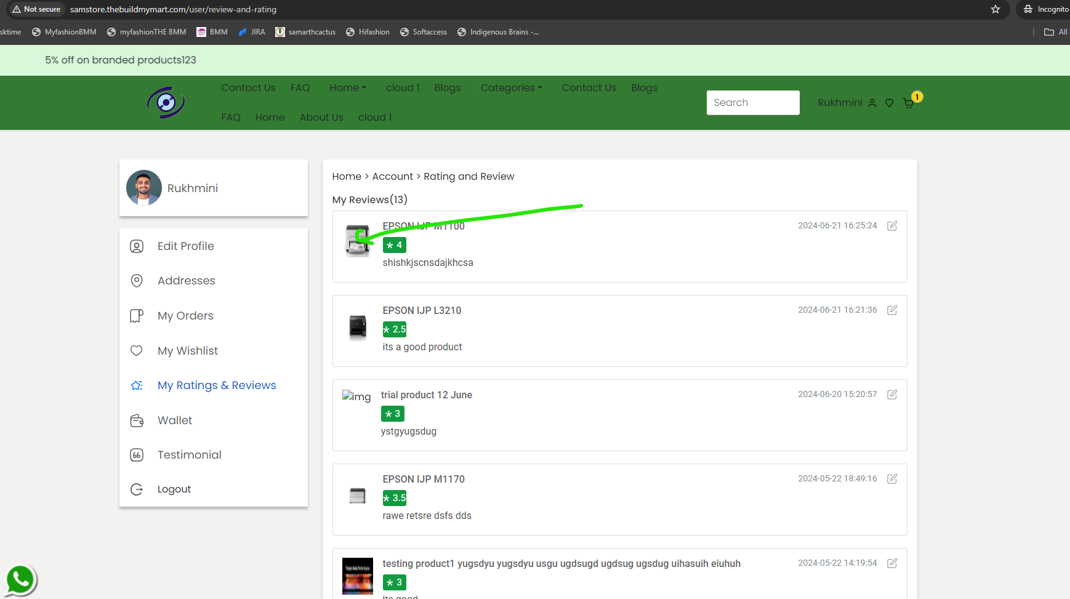
Task: Open the wishlist heart icon in header
Action: (889, 103)
